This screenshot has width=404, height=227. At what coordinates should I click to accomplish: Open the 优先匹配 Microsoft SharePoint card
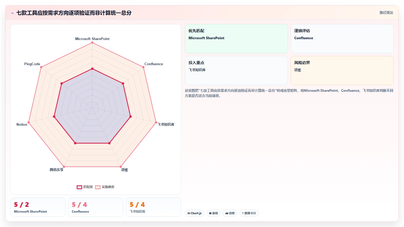236,39
